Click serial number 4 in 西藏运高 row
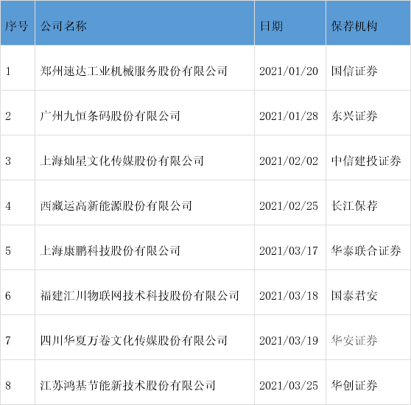The width and height of the screenshot is (411, 405). tap(8, 206)
